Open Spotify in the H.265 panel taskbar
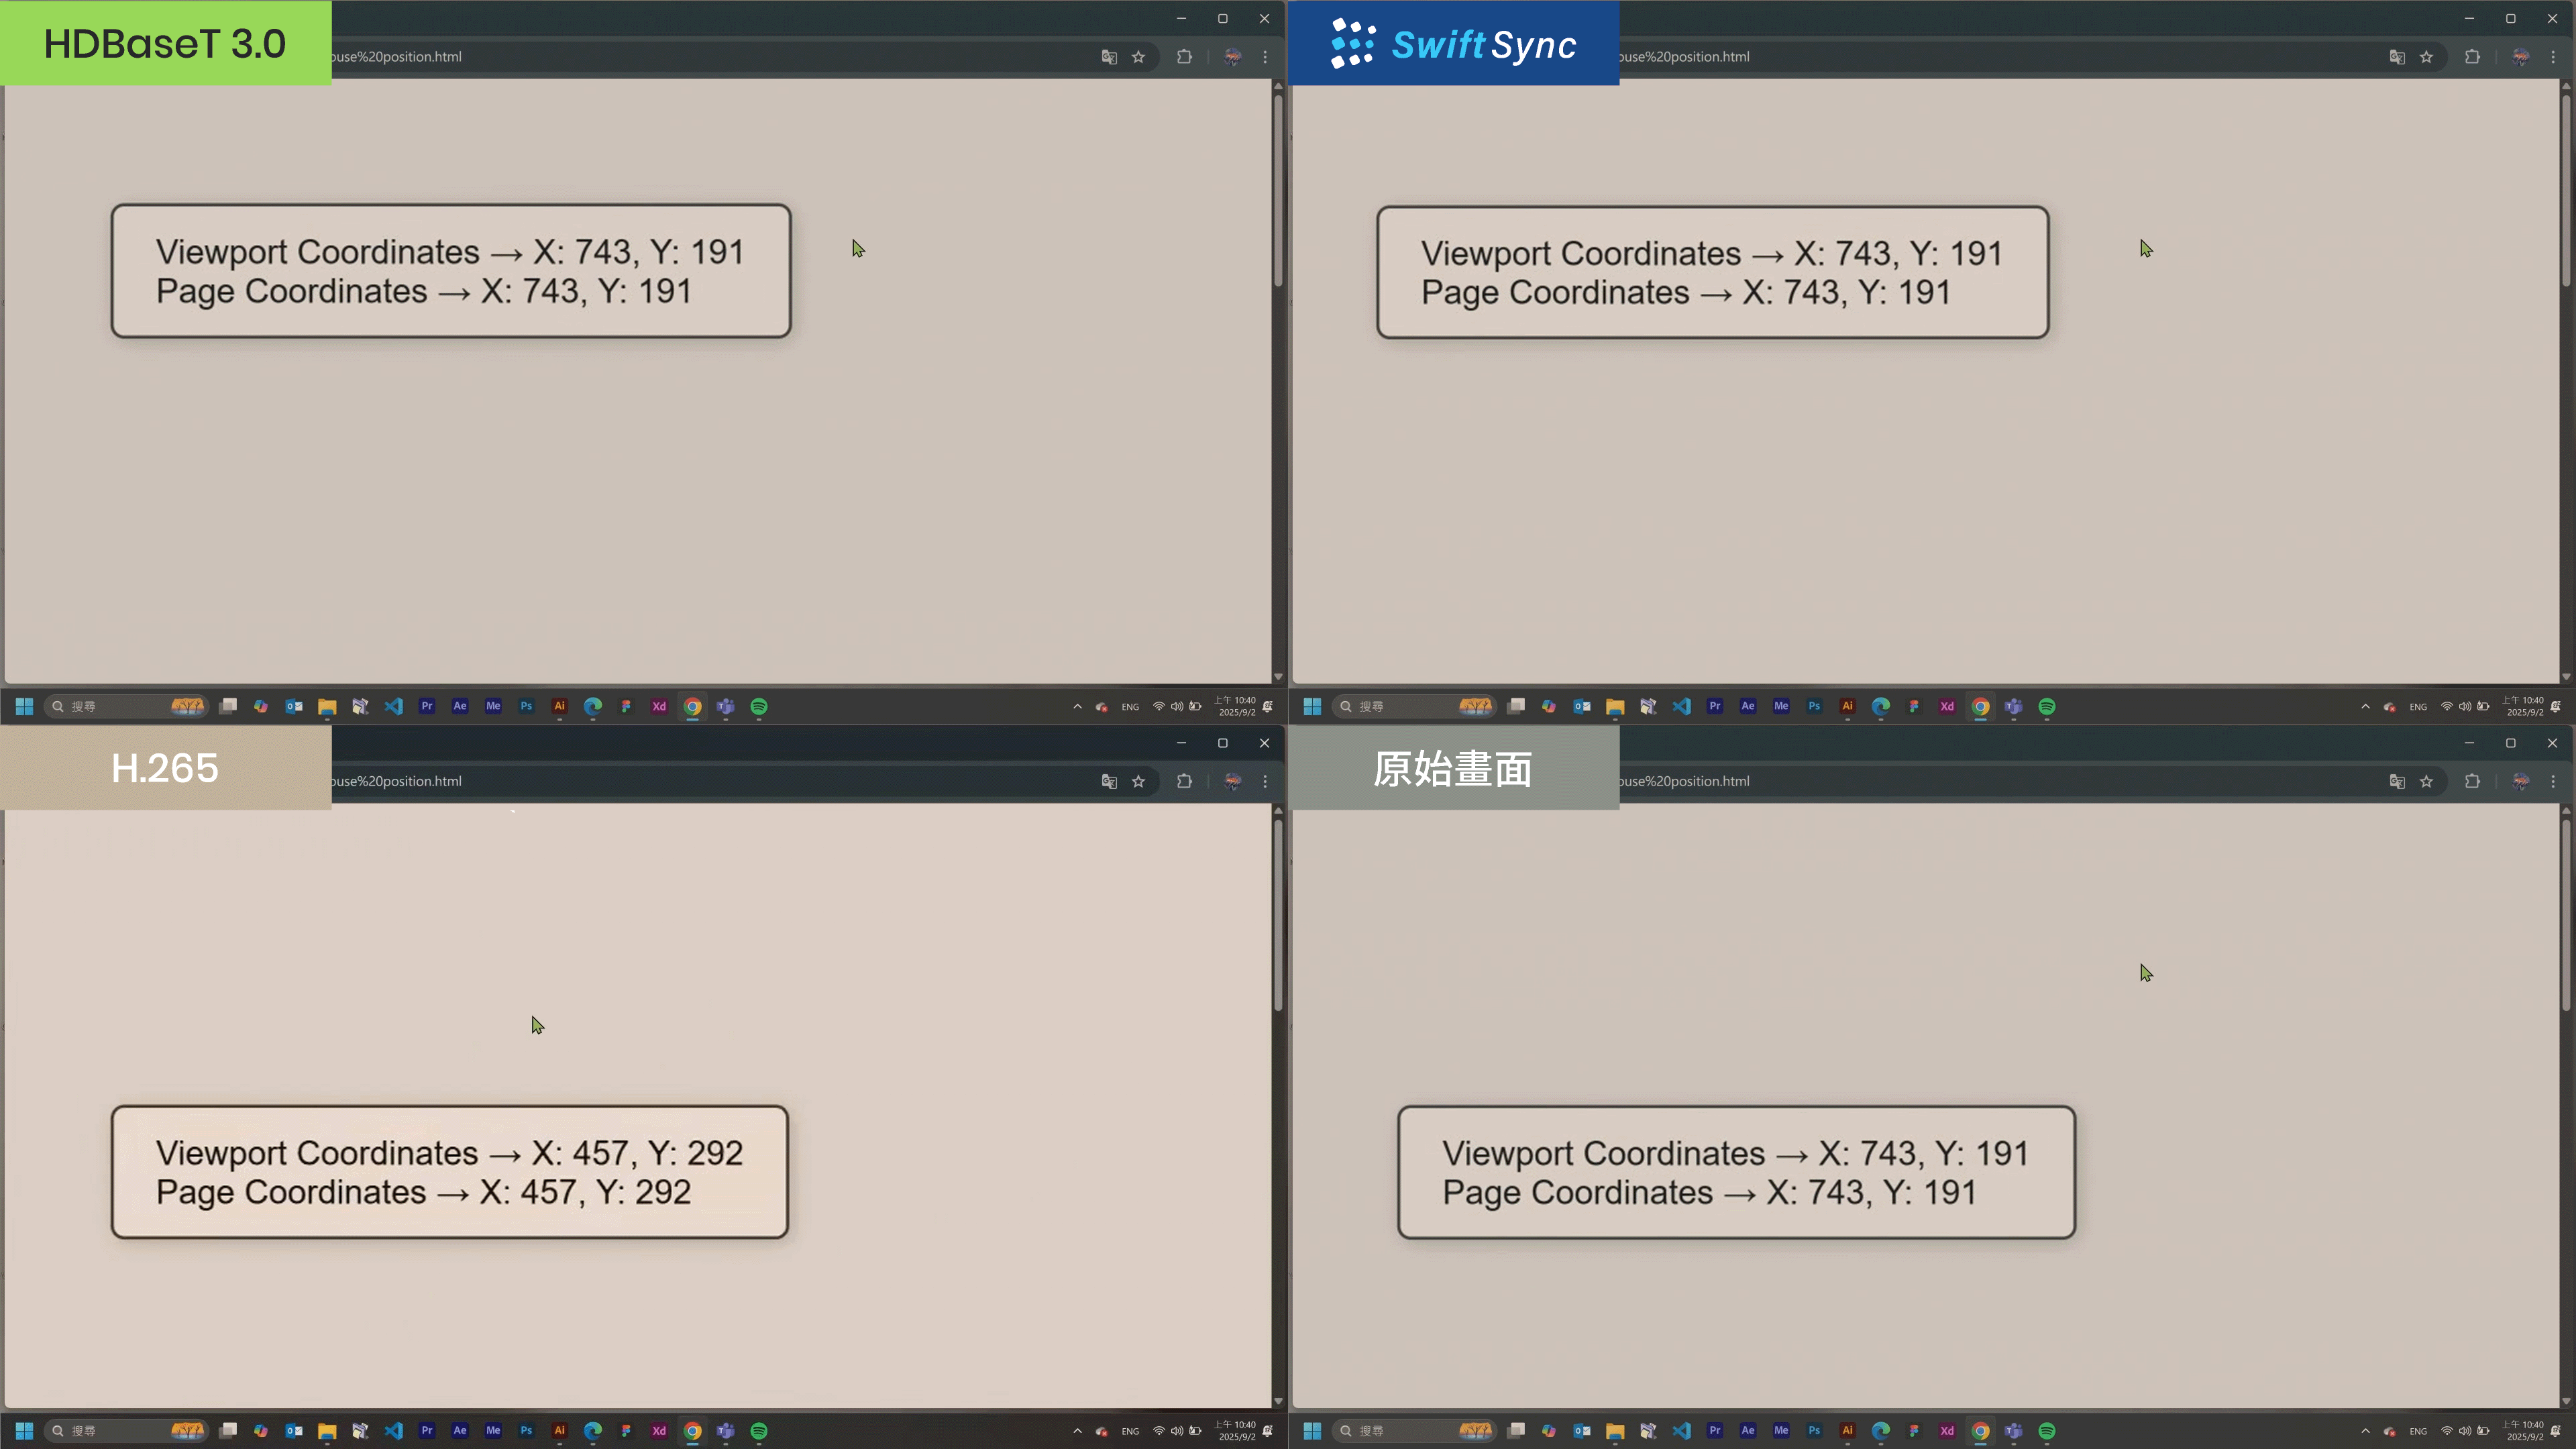This screenshot has height=1449, width=2576. (x=759, y=1431)
